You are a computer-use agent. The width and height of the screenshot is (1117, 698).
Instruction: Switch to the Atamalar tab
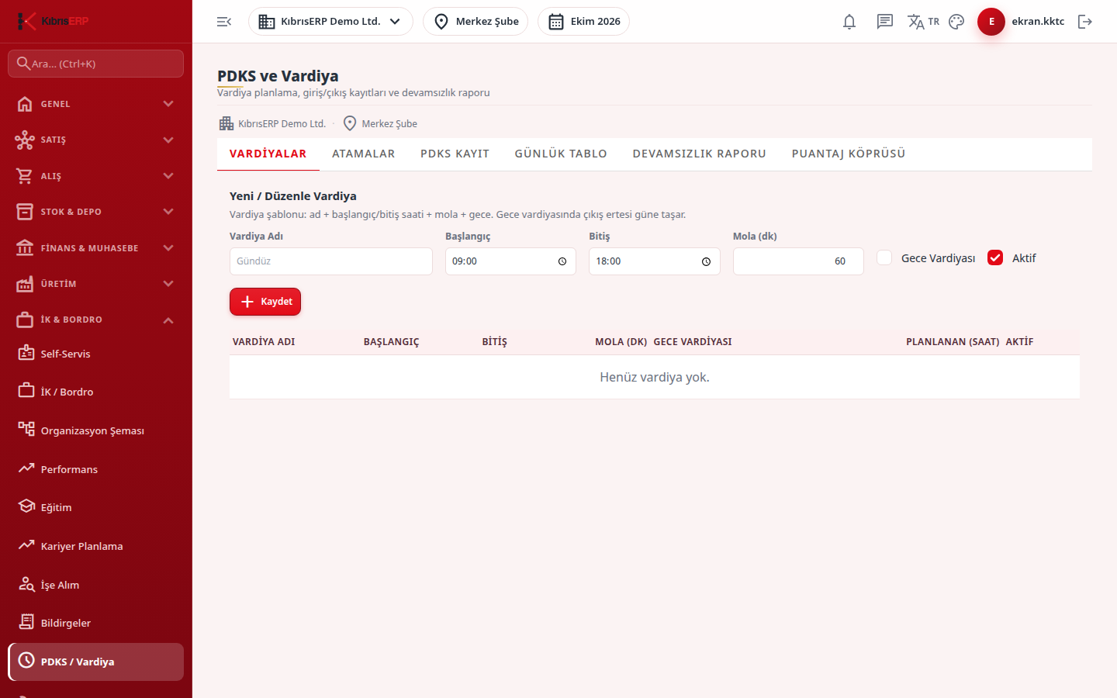pyautogui.click(x=364, y=154)
